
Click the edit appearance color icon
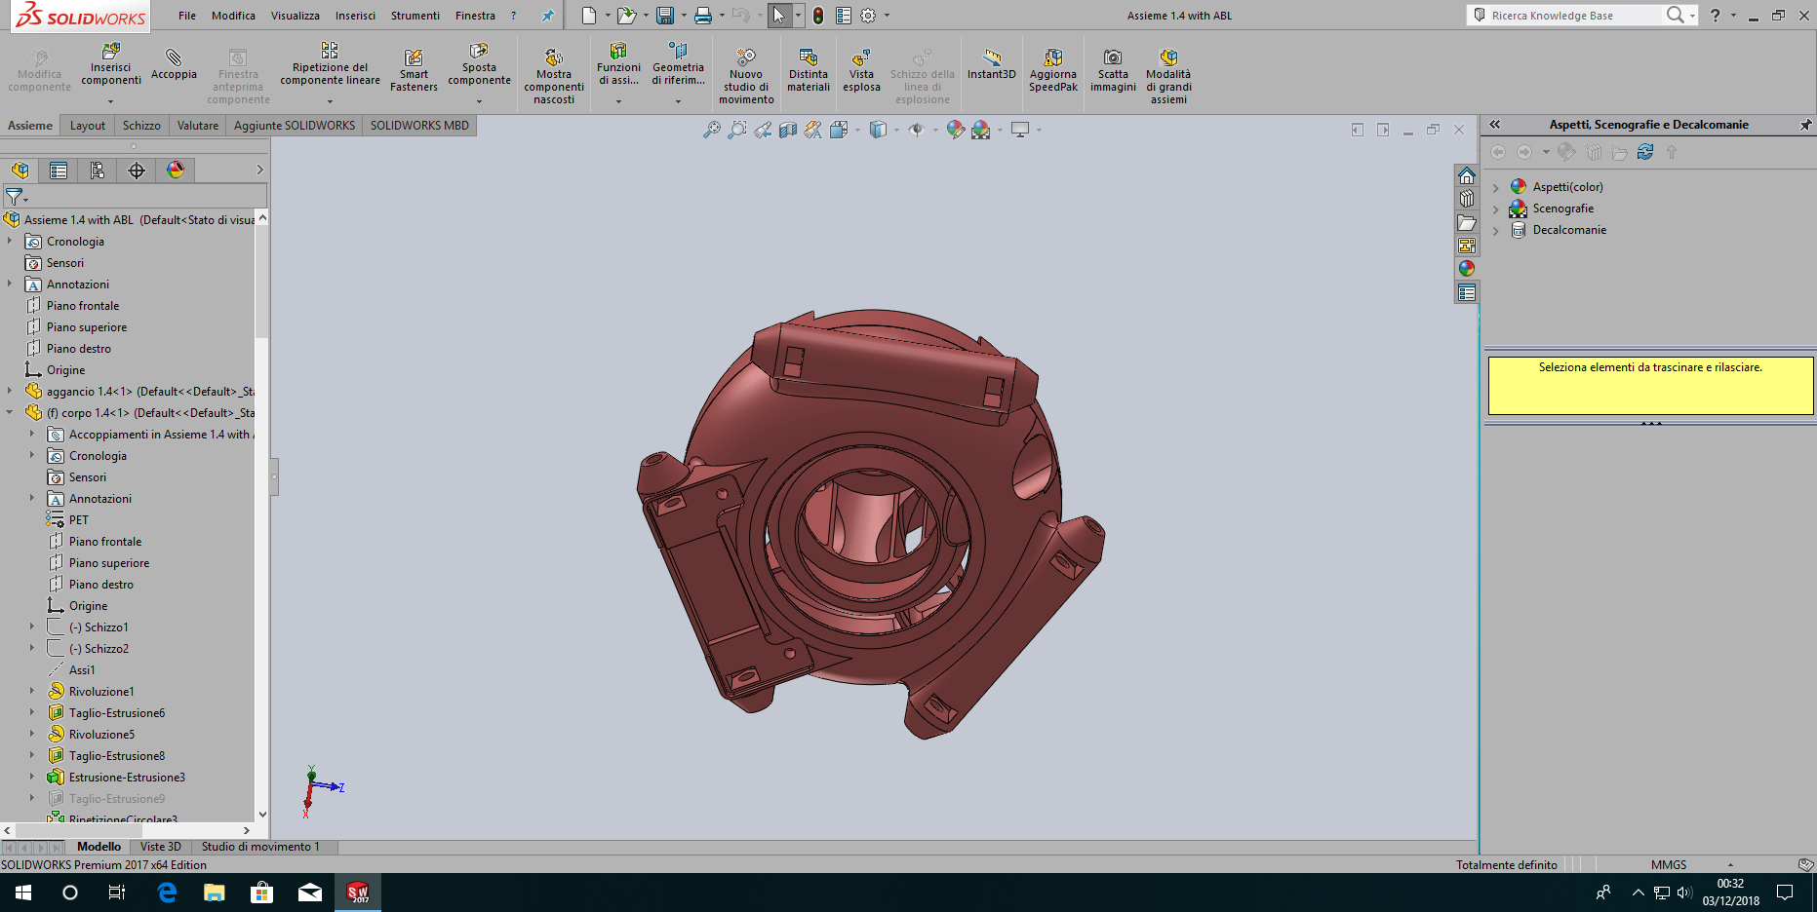click(x=956, y=130)
